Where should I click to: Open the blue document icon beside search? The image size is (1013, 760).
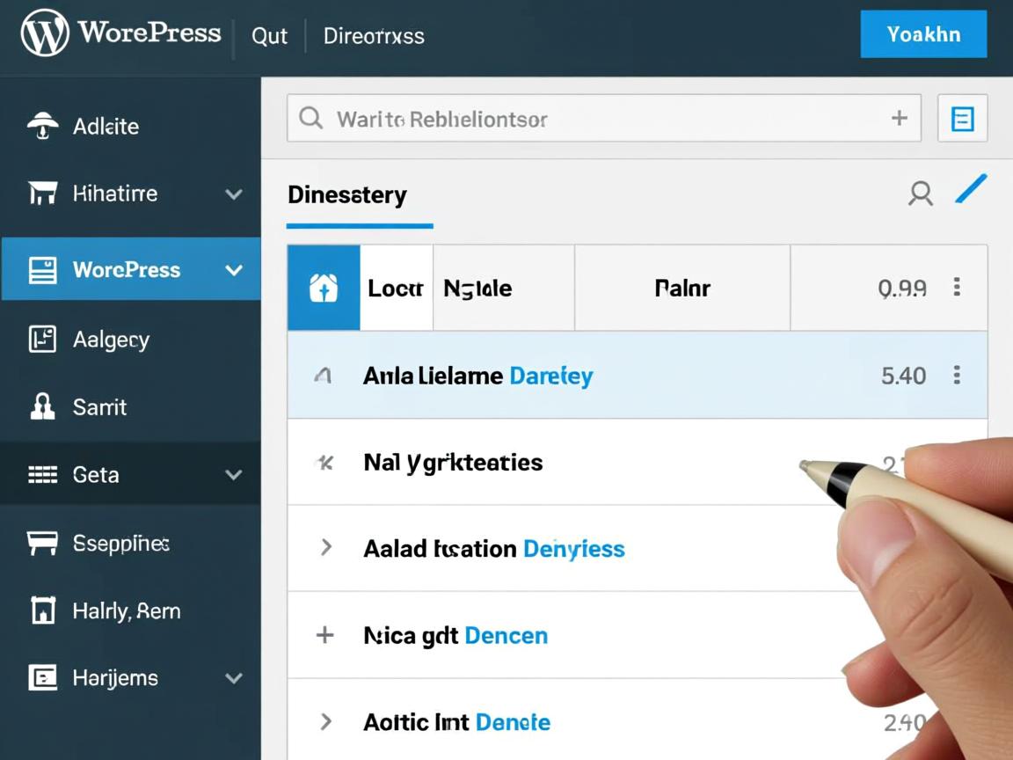(x=962, y=119)
